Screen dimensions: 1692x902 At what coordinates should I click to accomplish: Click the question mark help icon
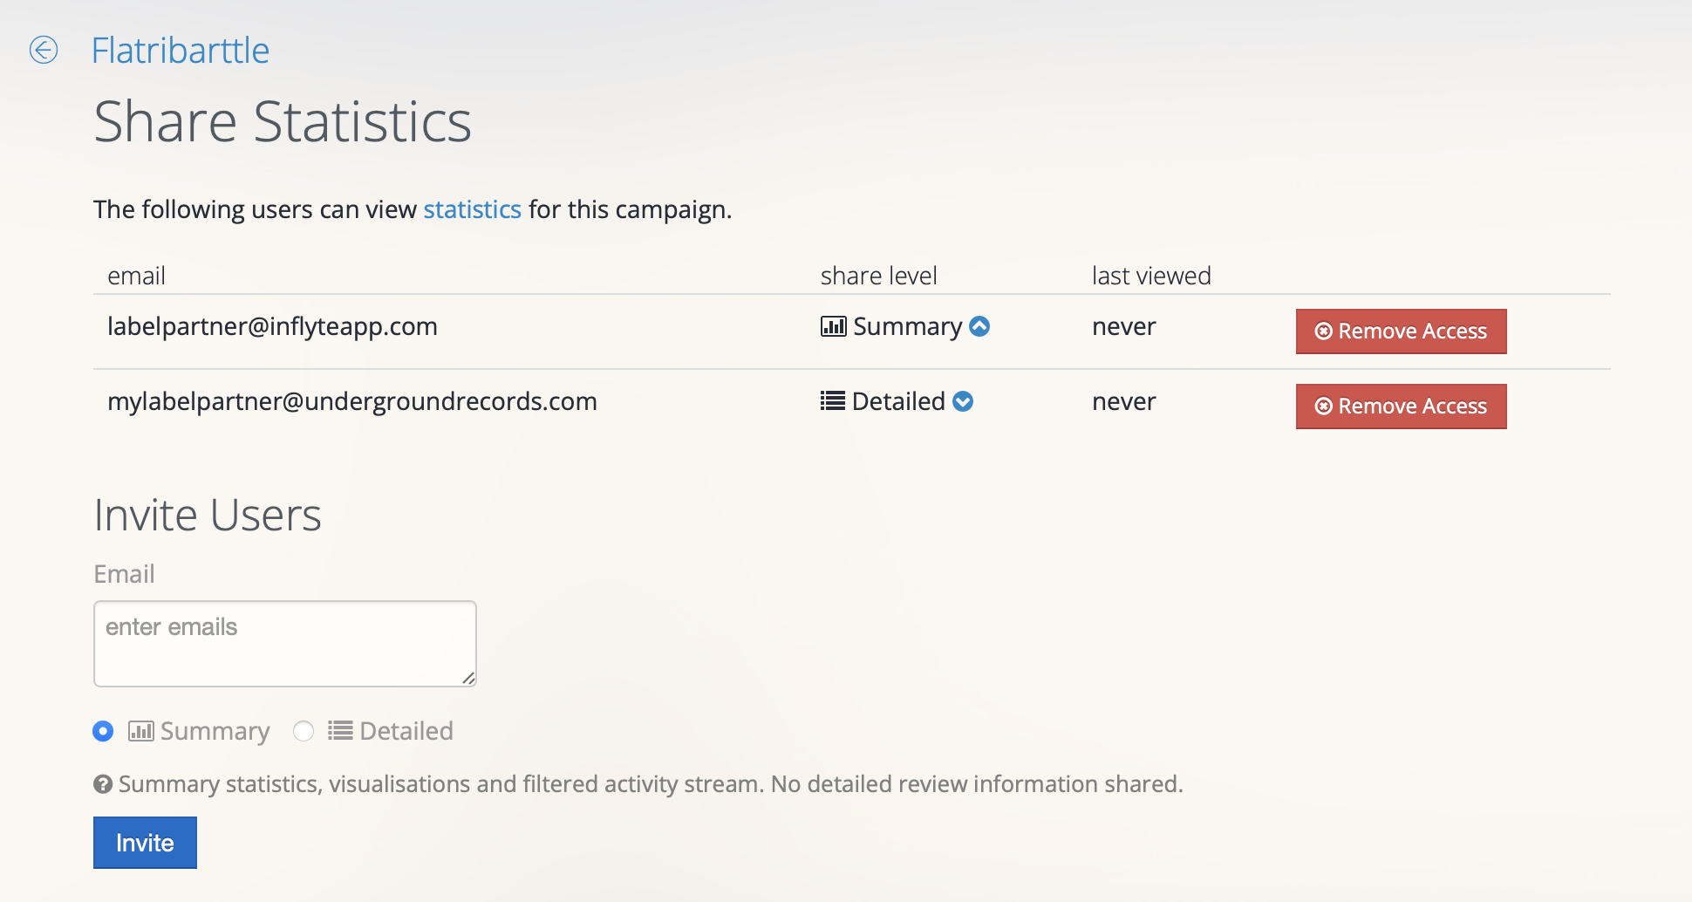103,784
